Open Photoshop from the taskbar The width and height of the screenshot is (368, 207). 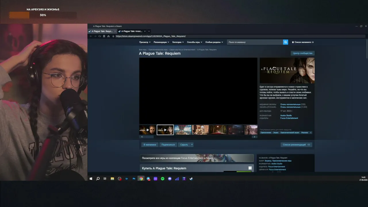click(x=134, y=179)
